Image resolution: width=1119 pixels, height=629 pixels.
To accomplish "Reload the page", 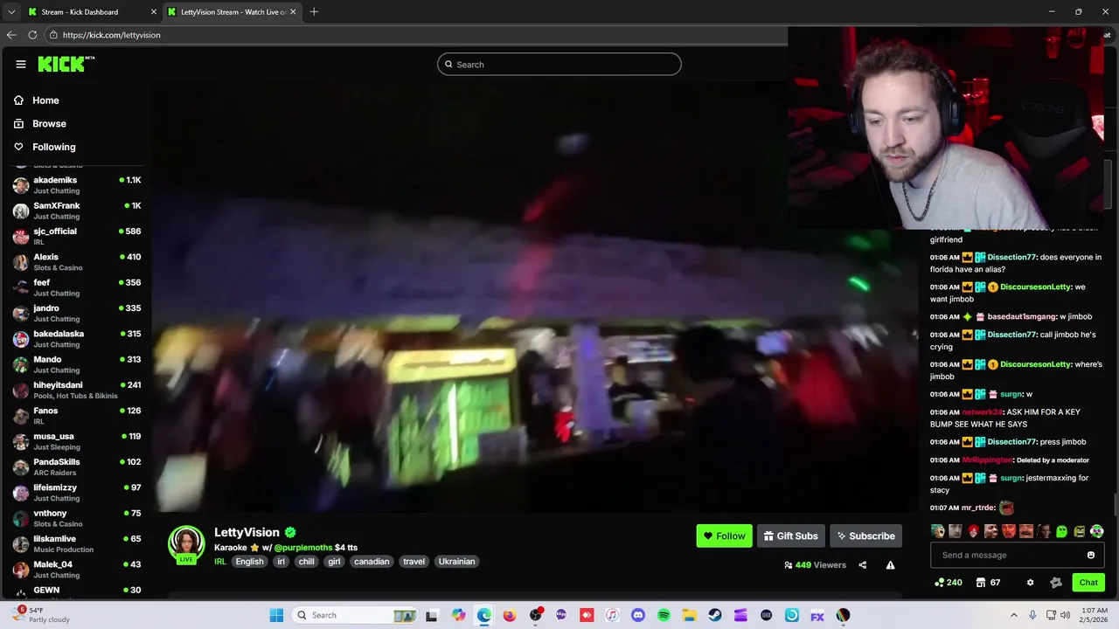I will click(32, 35).
